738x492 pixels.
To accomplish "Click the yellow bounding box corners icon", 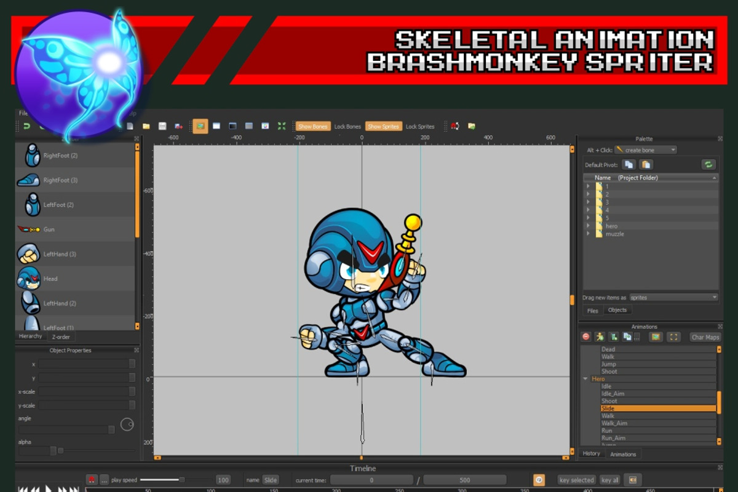I will pos(673,337).
